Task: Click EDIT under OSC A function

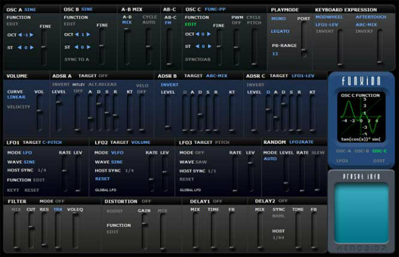Action: pyautogui.click(x=12, y=24)
